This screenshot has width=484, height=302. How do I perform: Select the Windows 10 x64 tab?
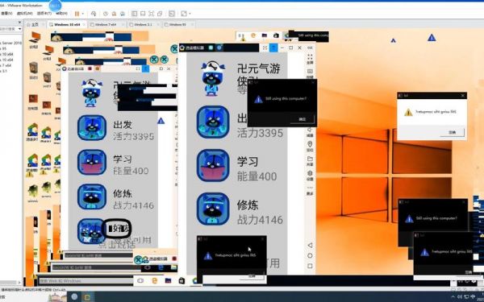point(67,24)
